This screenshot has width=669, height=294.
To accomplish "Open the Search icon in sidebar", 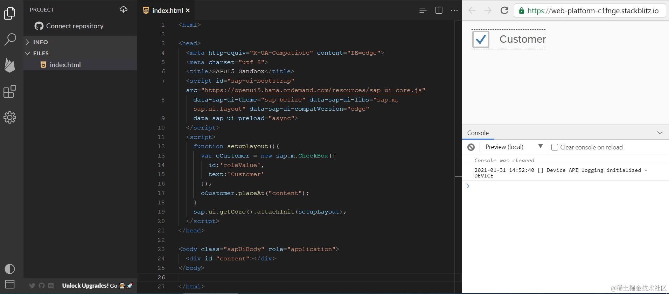I will [10, 39].
